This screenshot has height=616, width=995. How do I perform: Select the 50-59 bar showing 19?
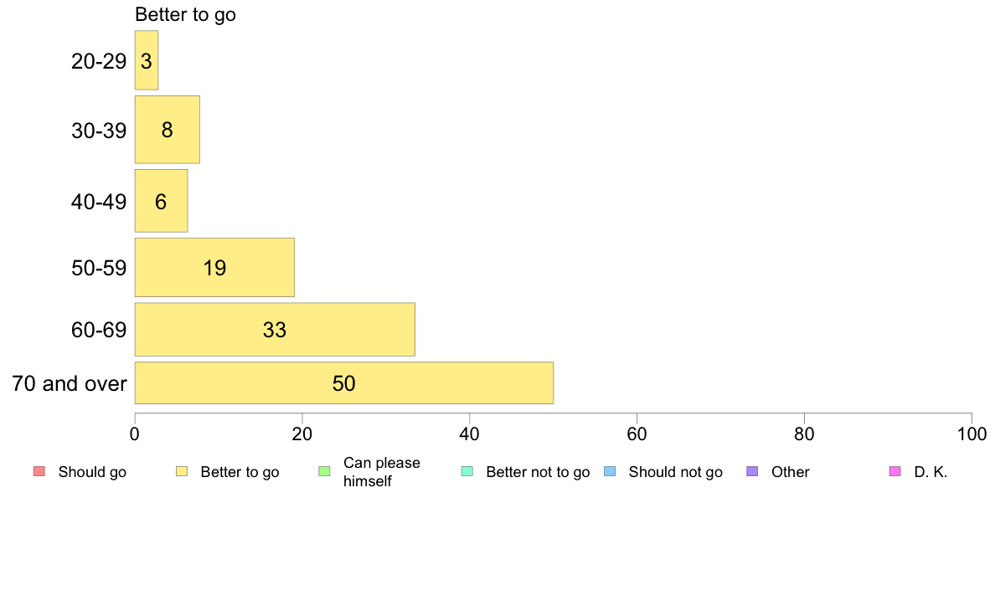[214, 267]
